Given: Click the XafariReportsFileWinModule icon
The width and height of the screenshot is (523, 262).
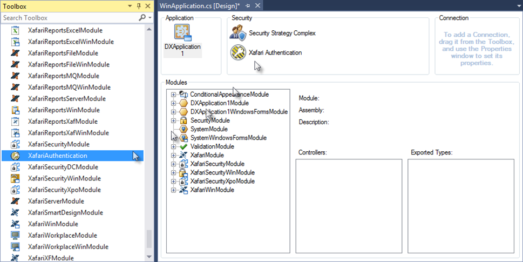Looking at the screenshot, I should 15,64.
